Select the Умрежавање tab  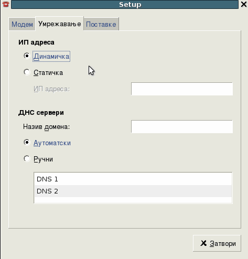tap(59, 24)
